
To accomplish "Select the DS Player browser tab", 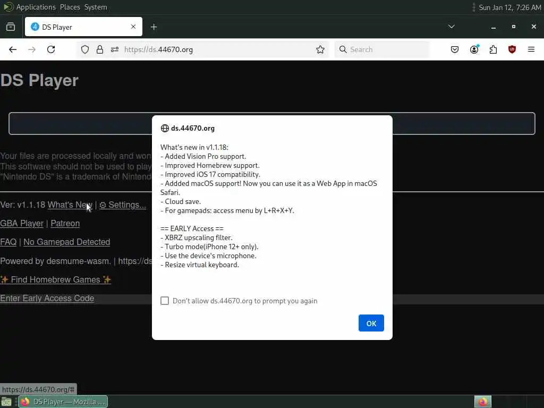I will click(83, 27).
